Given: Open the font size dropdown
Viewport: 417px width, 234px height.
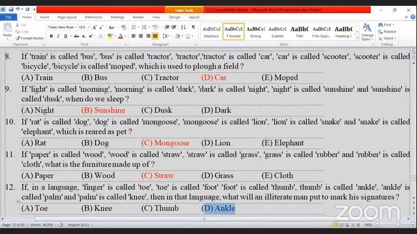Looking at the screenshot, I should [89, 27].
